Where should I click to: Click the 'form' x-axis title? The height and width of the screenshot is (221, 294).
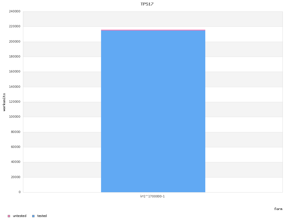pos(278,209)
